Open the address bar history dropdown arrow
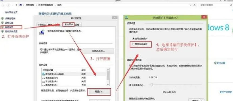The image size is (233, 101). (x=191, y=5)
